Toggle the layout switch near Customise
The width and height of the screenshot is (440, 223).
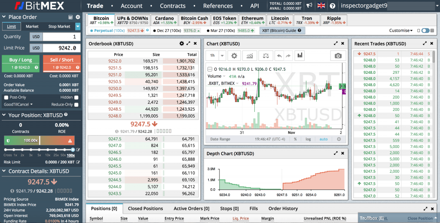(x=425, y=30)
